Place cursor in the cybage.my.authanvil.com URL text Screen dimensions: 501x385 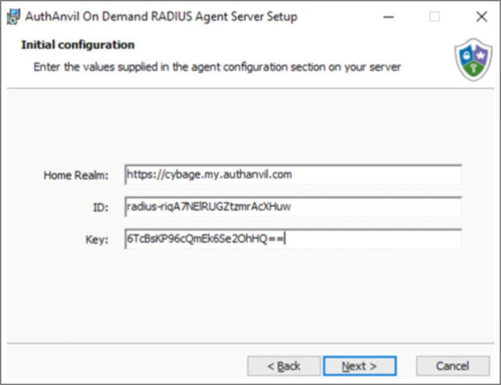click(209, 175)
